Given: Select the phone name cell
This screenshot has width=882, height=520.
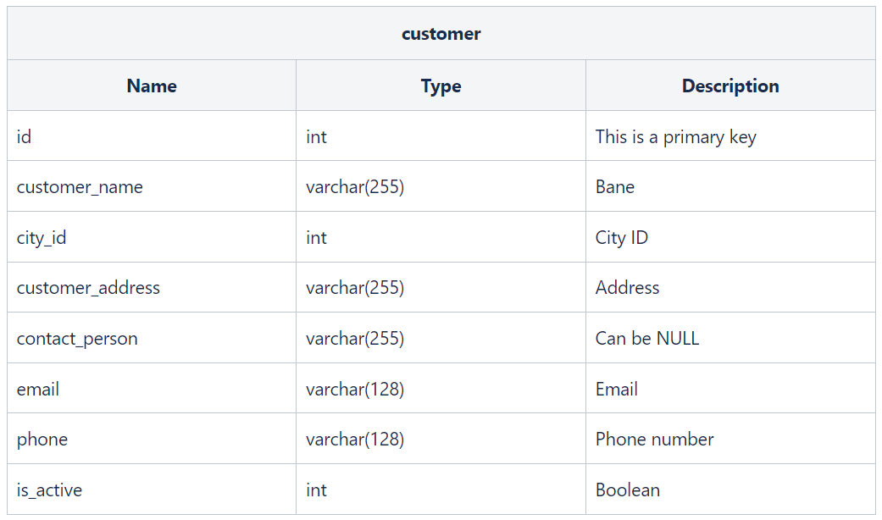Looking at the screenshot, I should tap(152, 439).
